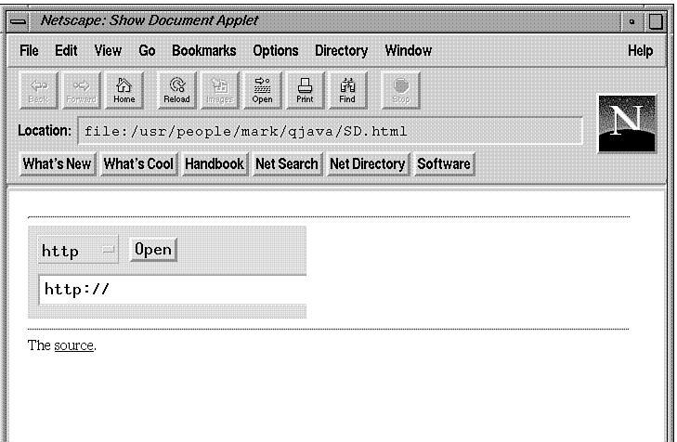Open the window menu button in title bar
The height and width of the screenshot is (442, 677).
pos(17,20)
